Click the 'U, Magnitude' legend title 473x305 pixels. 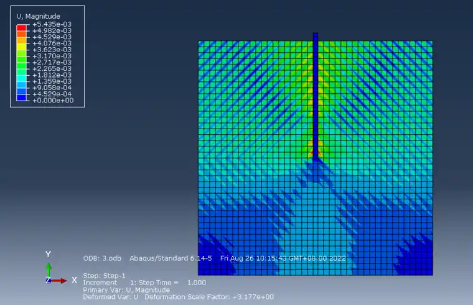click(39, 16)
